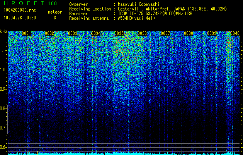This screenshot has width=243, height=155.
Task: Click the 0.7 frequency axis label
Action: coord(3,128)
